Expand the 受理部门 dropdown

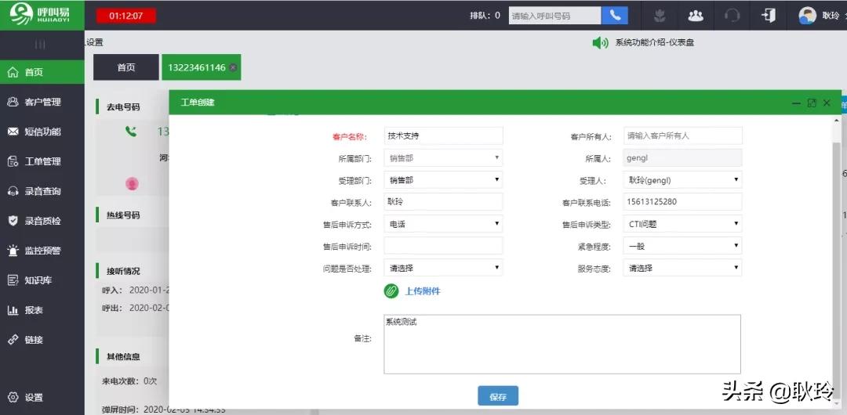[x=443, y=180]
